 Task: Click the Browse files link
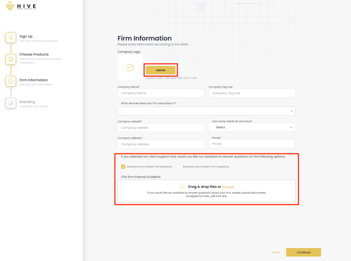(x=228, y=187)
